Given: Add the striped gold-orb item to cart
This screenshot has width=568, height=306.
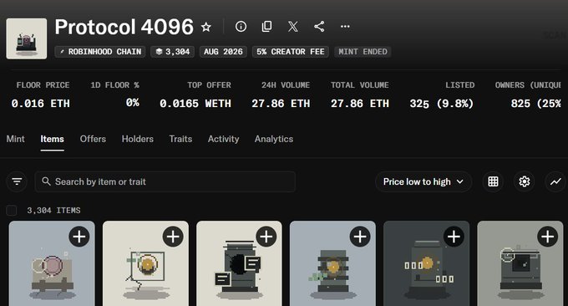Looking at the screenshot, I should pyautogui.click(x=360, y=237).
